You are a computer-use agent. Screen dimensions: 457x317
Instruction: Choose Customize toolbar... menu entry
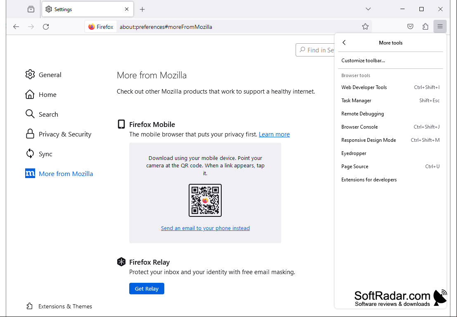pyautogui.click(x=391, y=61)
